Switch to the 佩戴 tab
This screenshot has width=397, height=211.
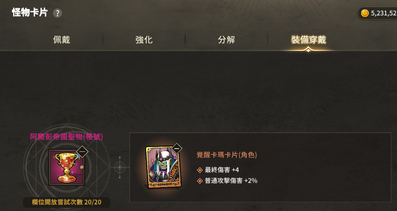pyautogui.click(x=62, y=40)
